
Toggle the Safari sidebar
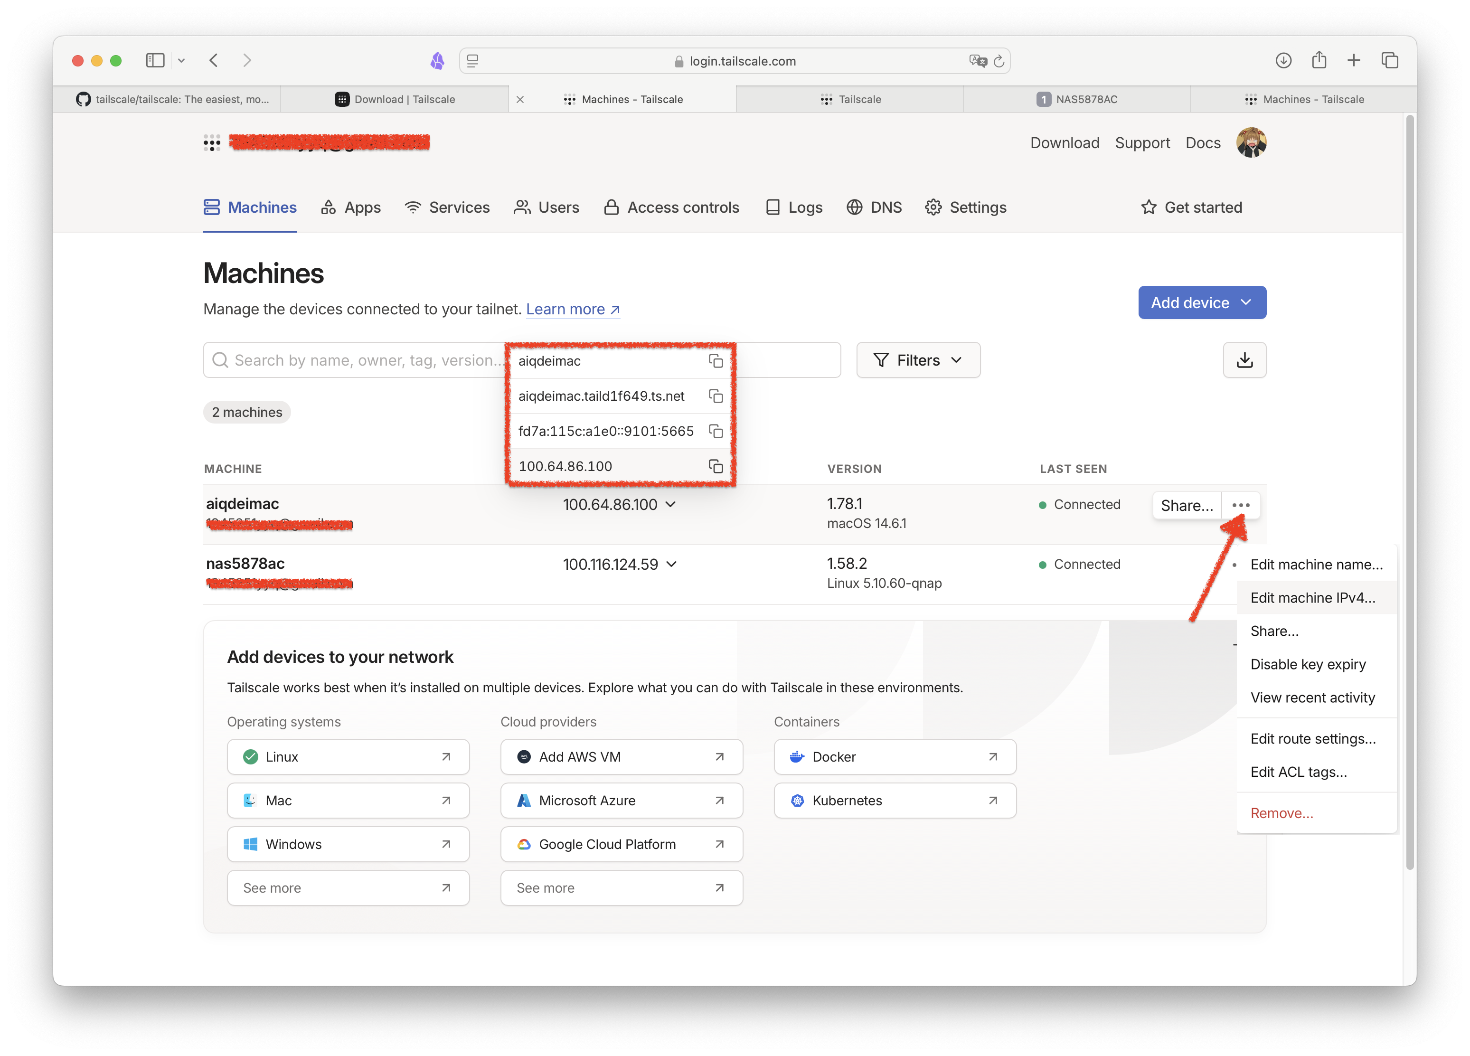(155, 60)
